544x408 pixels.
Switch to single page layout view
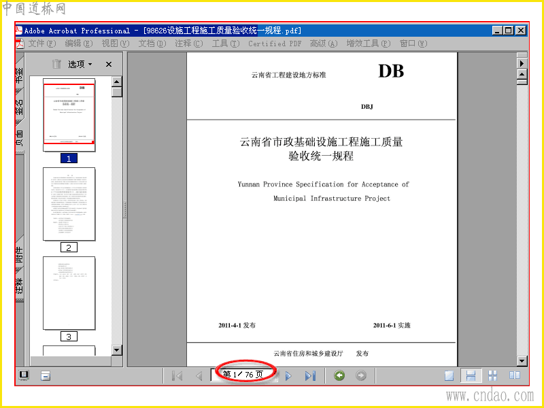(449, 375)
